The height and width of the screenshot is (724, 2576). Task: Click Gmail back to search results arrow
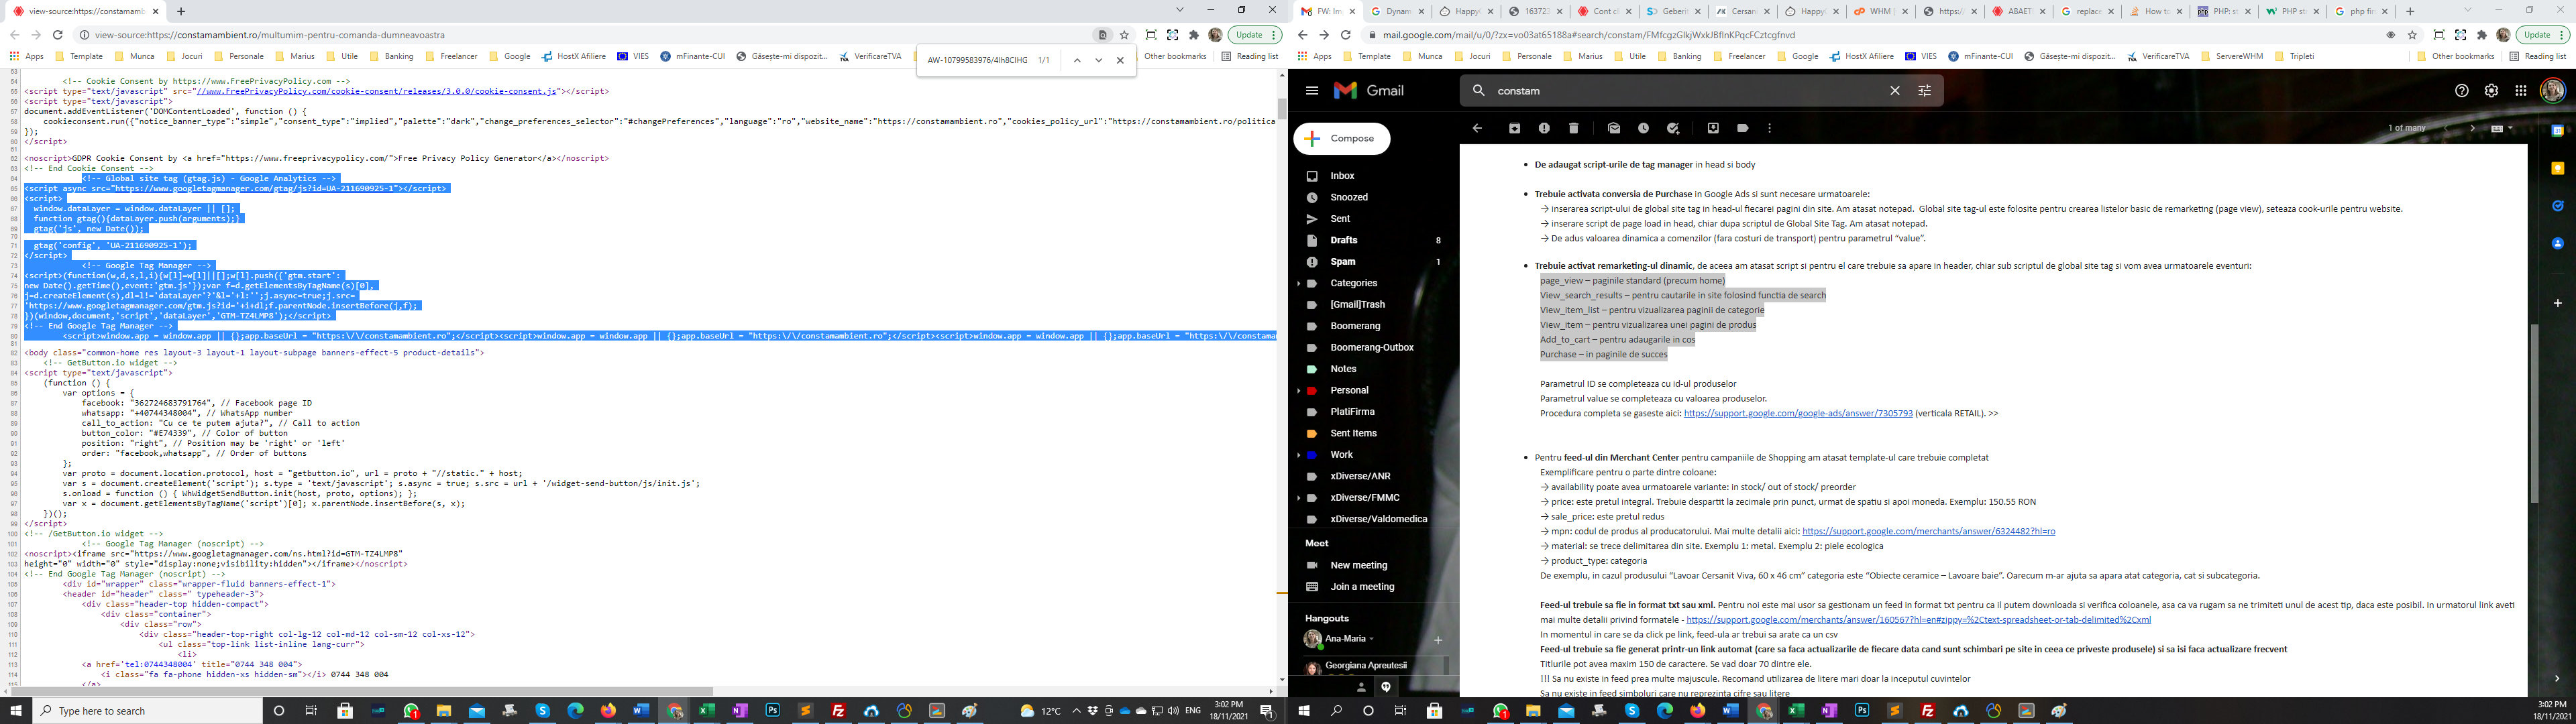(x=1478, y=128)
